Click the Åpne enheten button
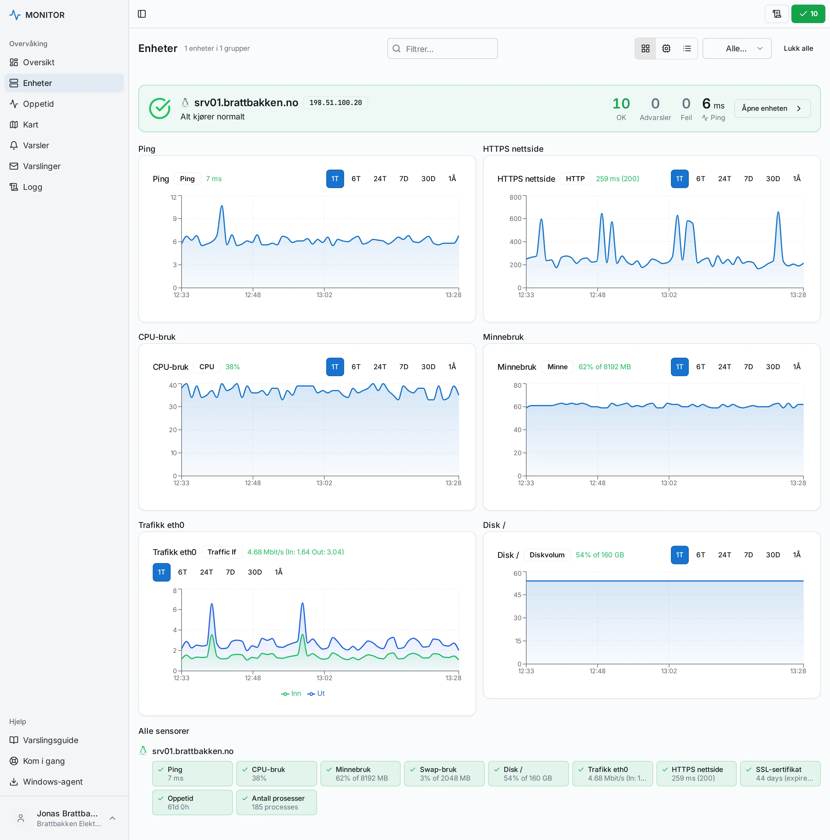This screenshot has height=840, width=830. pyautogui.click(x=772, y=108)
